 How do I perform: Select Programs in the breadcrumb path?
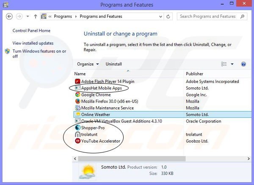click(63, 16)
